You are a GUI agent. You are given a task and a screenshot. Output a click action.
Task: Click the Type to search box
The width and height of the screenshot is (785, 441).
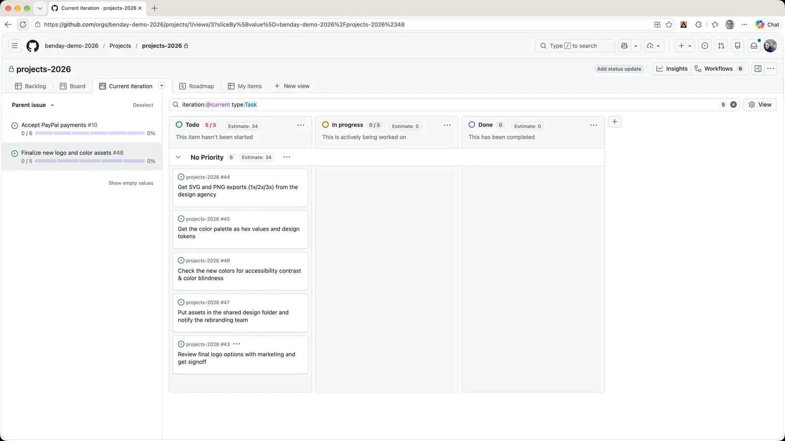click(575, 46)
